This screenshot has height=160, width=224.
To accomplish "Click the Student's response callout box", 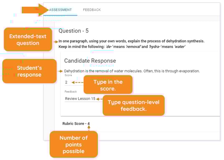I will [x=29, y=71].
